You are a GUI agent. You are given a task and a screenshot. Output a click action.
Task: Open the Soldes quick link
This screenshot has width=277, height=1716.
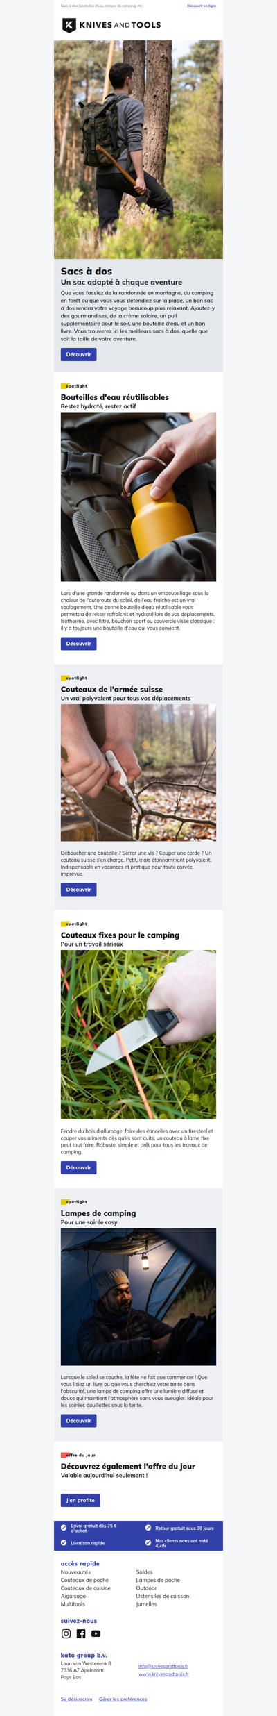(144, 1572)
